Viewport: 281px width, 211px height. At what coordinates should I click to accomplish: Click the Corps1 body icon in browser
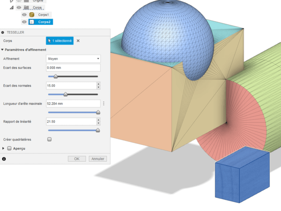(32, 15)
